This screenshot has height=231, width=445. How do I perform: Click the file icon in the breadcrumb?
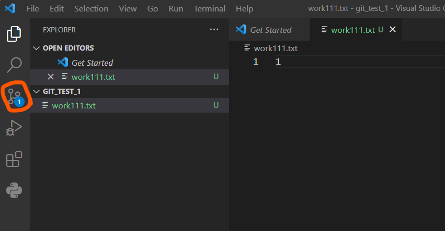247,48
